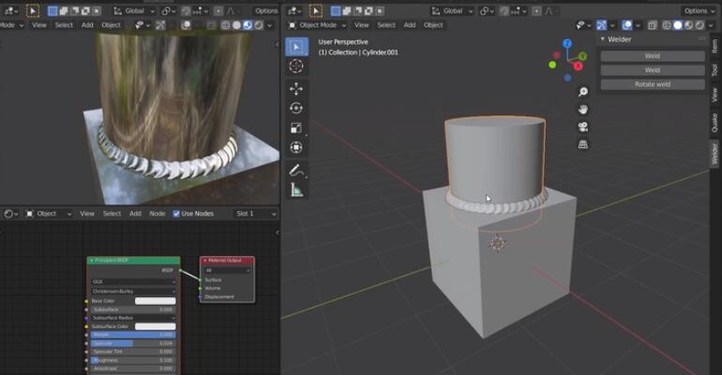
Task: Click Subsurface Color swatch
Action: (155, 326)
